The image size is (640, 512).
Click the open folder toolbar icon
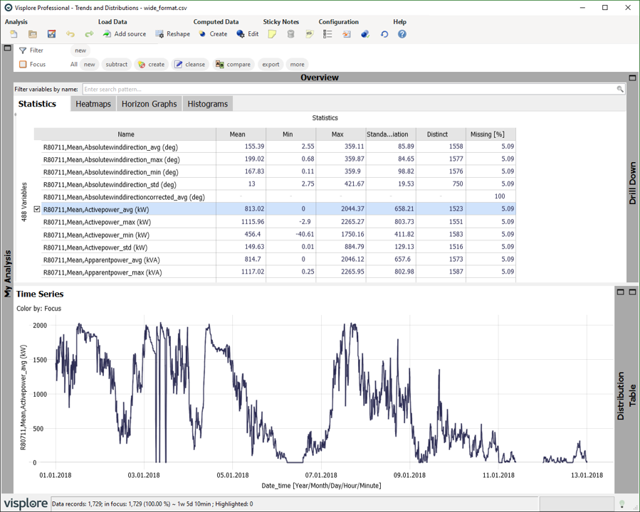tap(33, 34)
